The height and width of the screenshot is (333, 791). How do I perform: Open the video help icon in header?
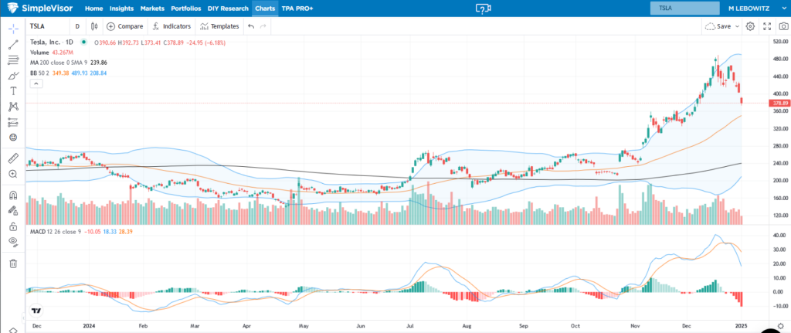[x=484, y=8]
